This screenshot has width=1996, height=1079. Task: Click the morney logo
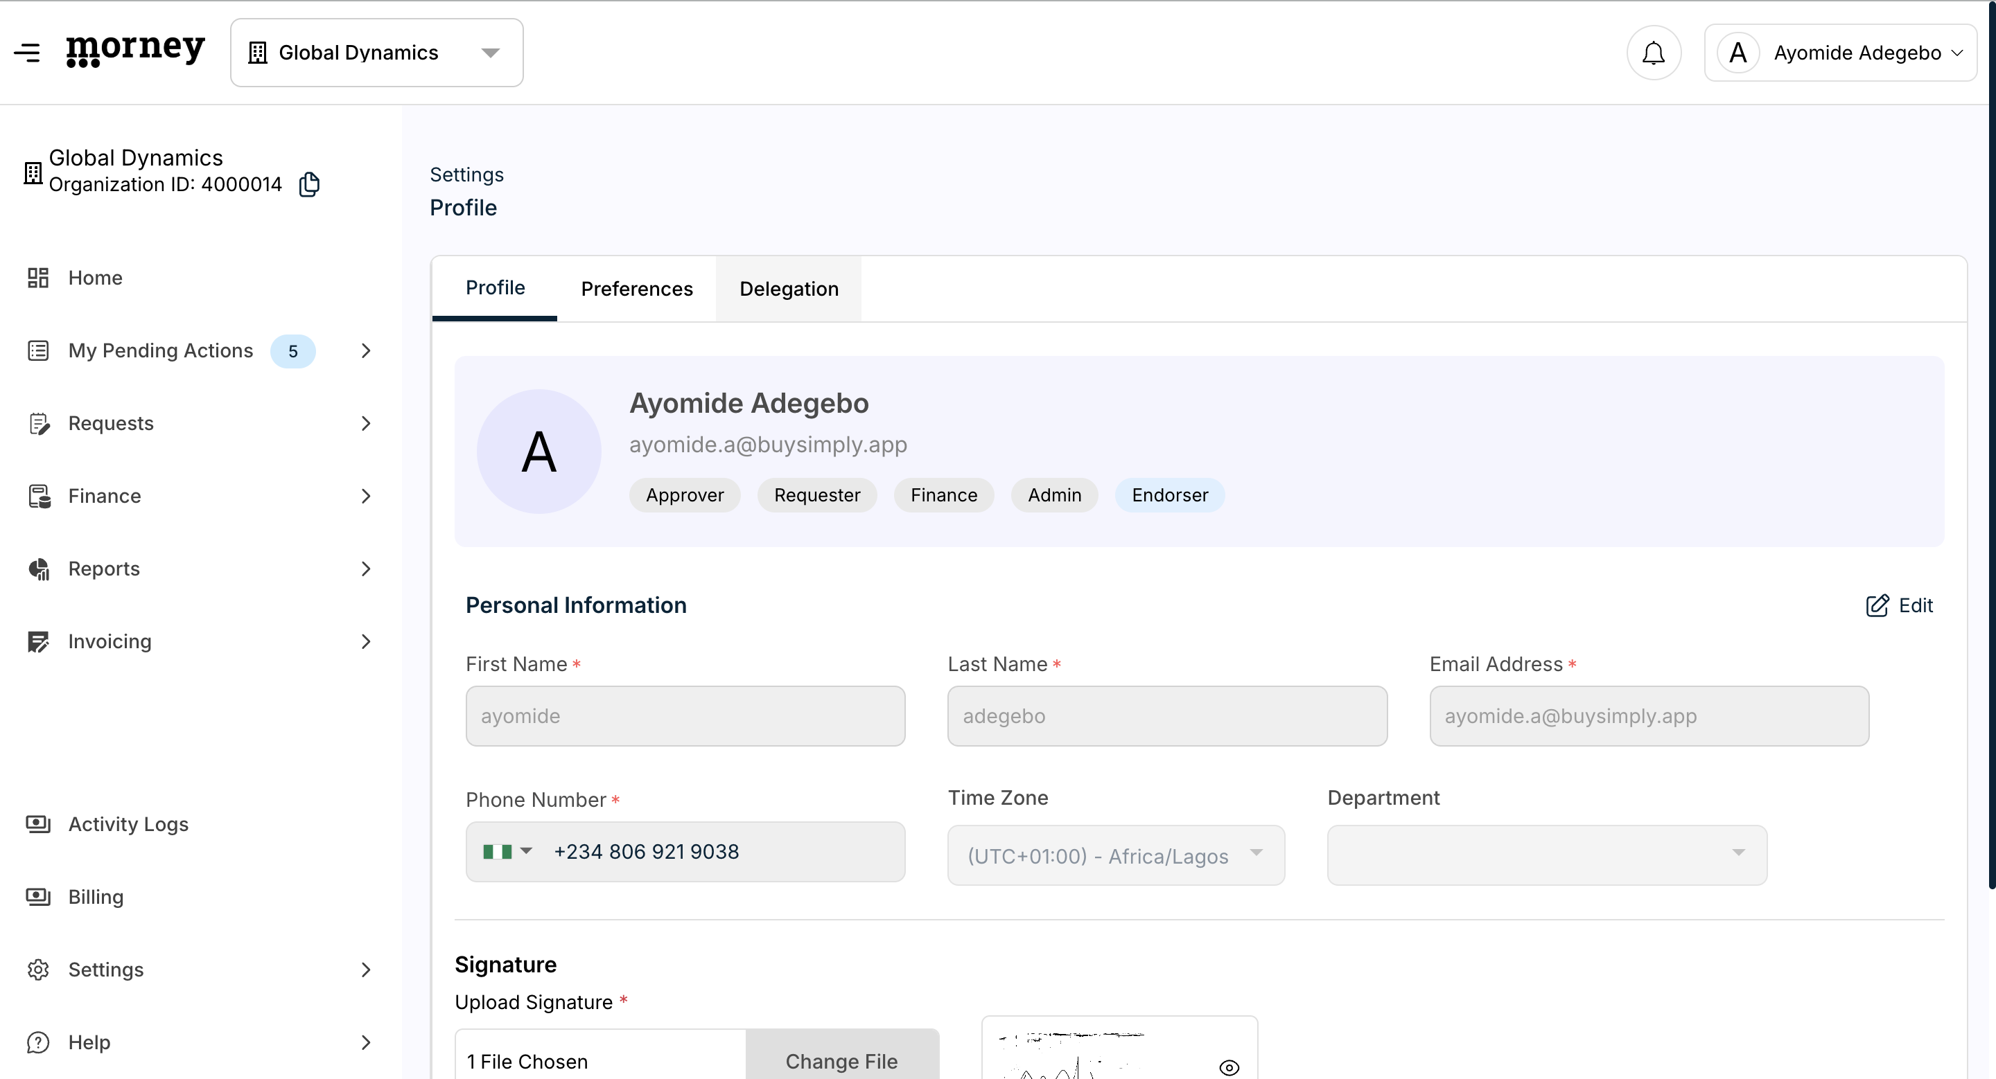pyautogui.click(x=136, y=51)
